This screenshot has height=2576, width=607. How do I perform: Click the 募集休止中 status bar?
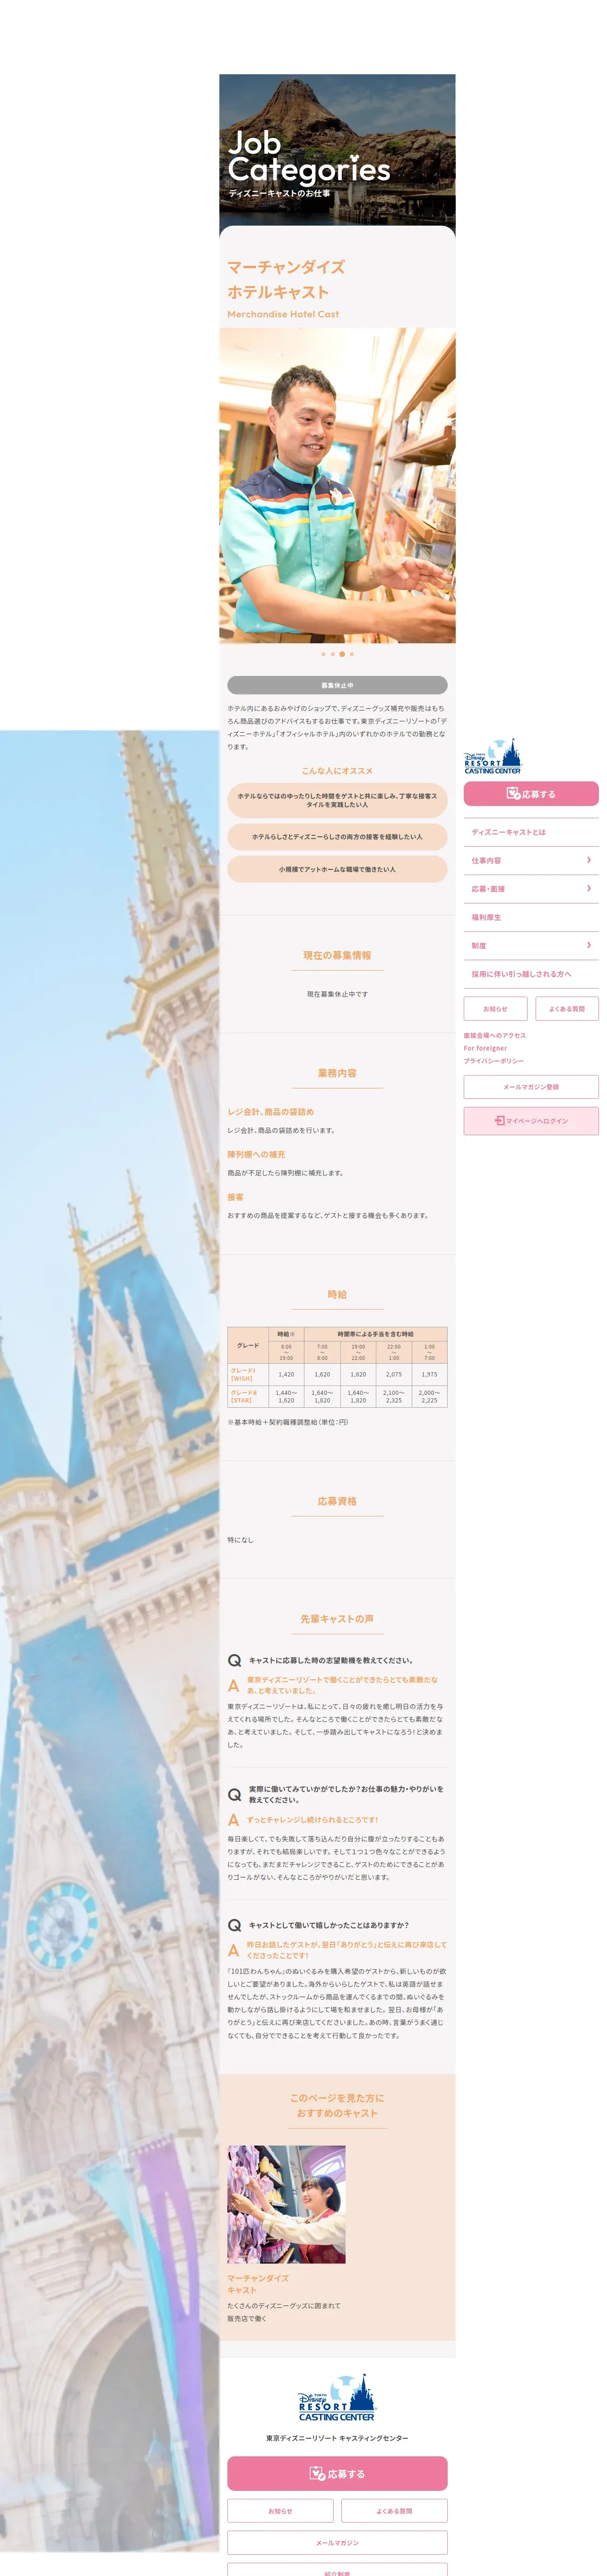[x=337, y=685]
